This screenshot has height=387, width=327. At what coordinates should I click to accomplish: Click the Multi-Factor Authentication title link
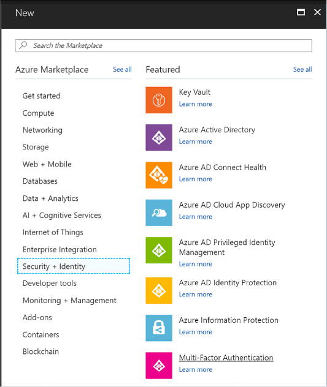pyautogui.click(x=226, y=358)
